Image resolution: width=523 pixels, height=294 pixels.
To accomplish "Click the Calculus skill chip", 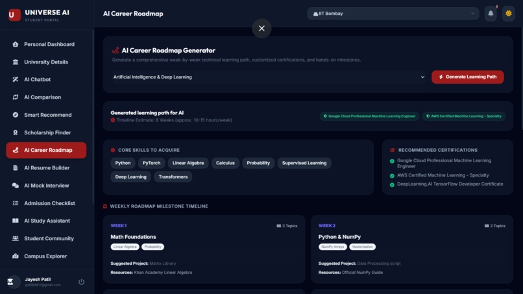I will coord(225,163).
